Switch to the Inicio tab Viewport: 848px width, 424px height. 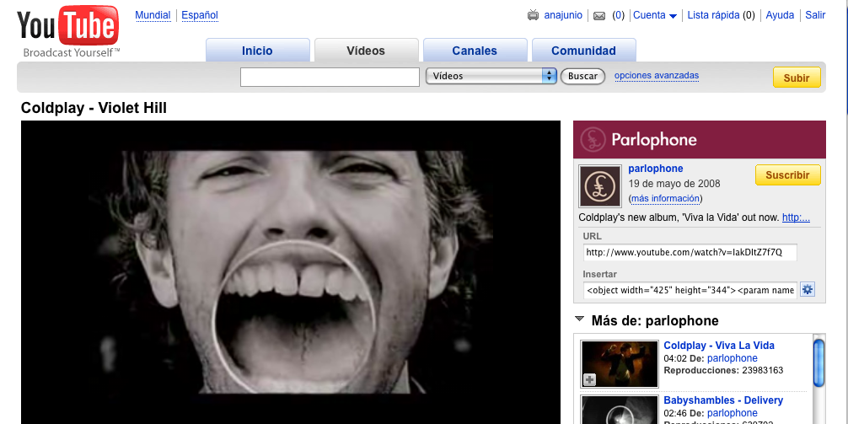click(x=257, y=51)
